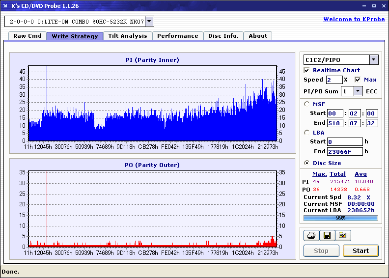Open the LITE-ON drive selection dropdown
The width and height of the screenshot is (389, 278).
pos(150,21)
